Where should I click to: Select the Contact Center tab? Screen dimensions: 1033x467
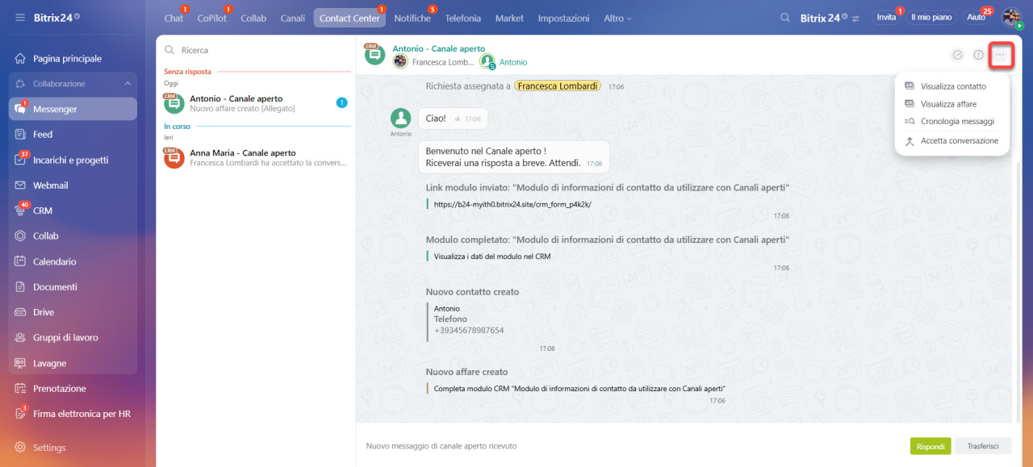[x=349, y=18]
